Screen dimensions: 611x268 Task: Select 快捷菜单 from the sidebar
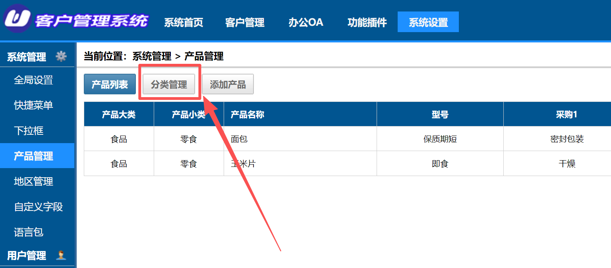coord(34,105)
